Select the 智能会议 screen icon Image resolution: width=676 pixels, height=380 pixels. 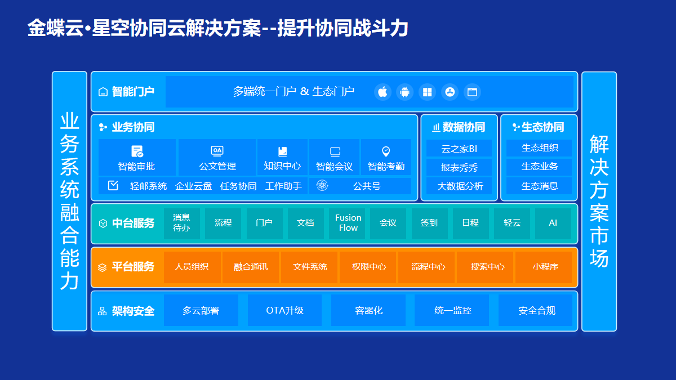click(x=335, y=151)
